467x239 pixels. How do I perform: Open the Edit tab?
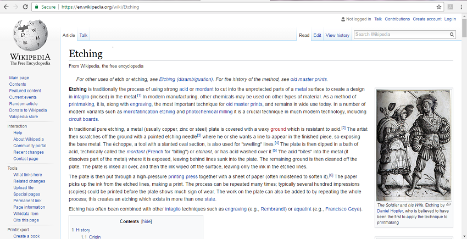(x=317, y=35)
